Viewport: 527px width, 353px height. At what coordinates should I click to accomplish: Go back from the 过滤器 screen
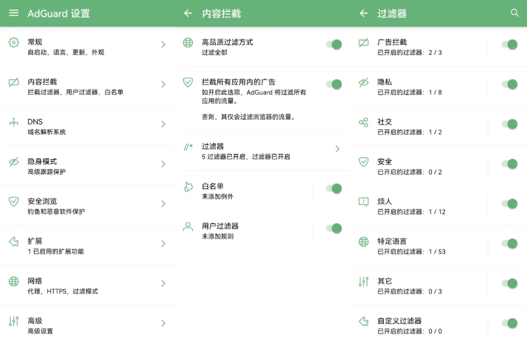point(364,13)
